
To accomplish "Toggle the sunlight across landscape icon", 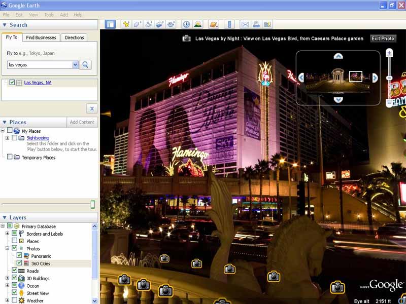I will (x=198, y=24).
